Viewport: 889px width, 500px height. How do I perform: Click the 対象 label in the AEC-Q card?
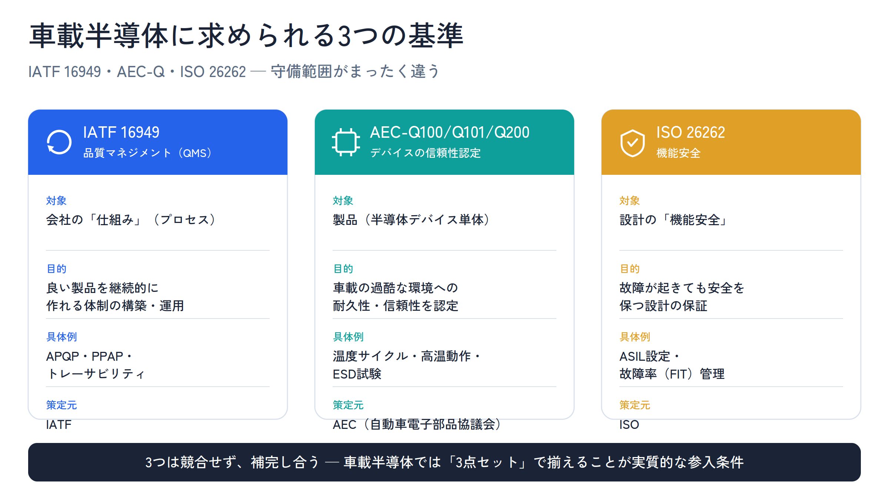[343, 200]
